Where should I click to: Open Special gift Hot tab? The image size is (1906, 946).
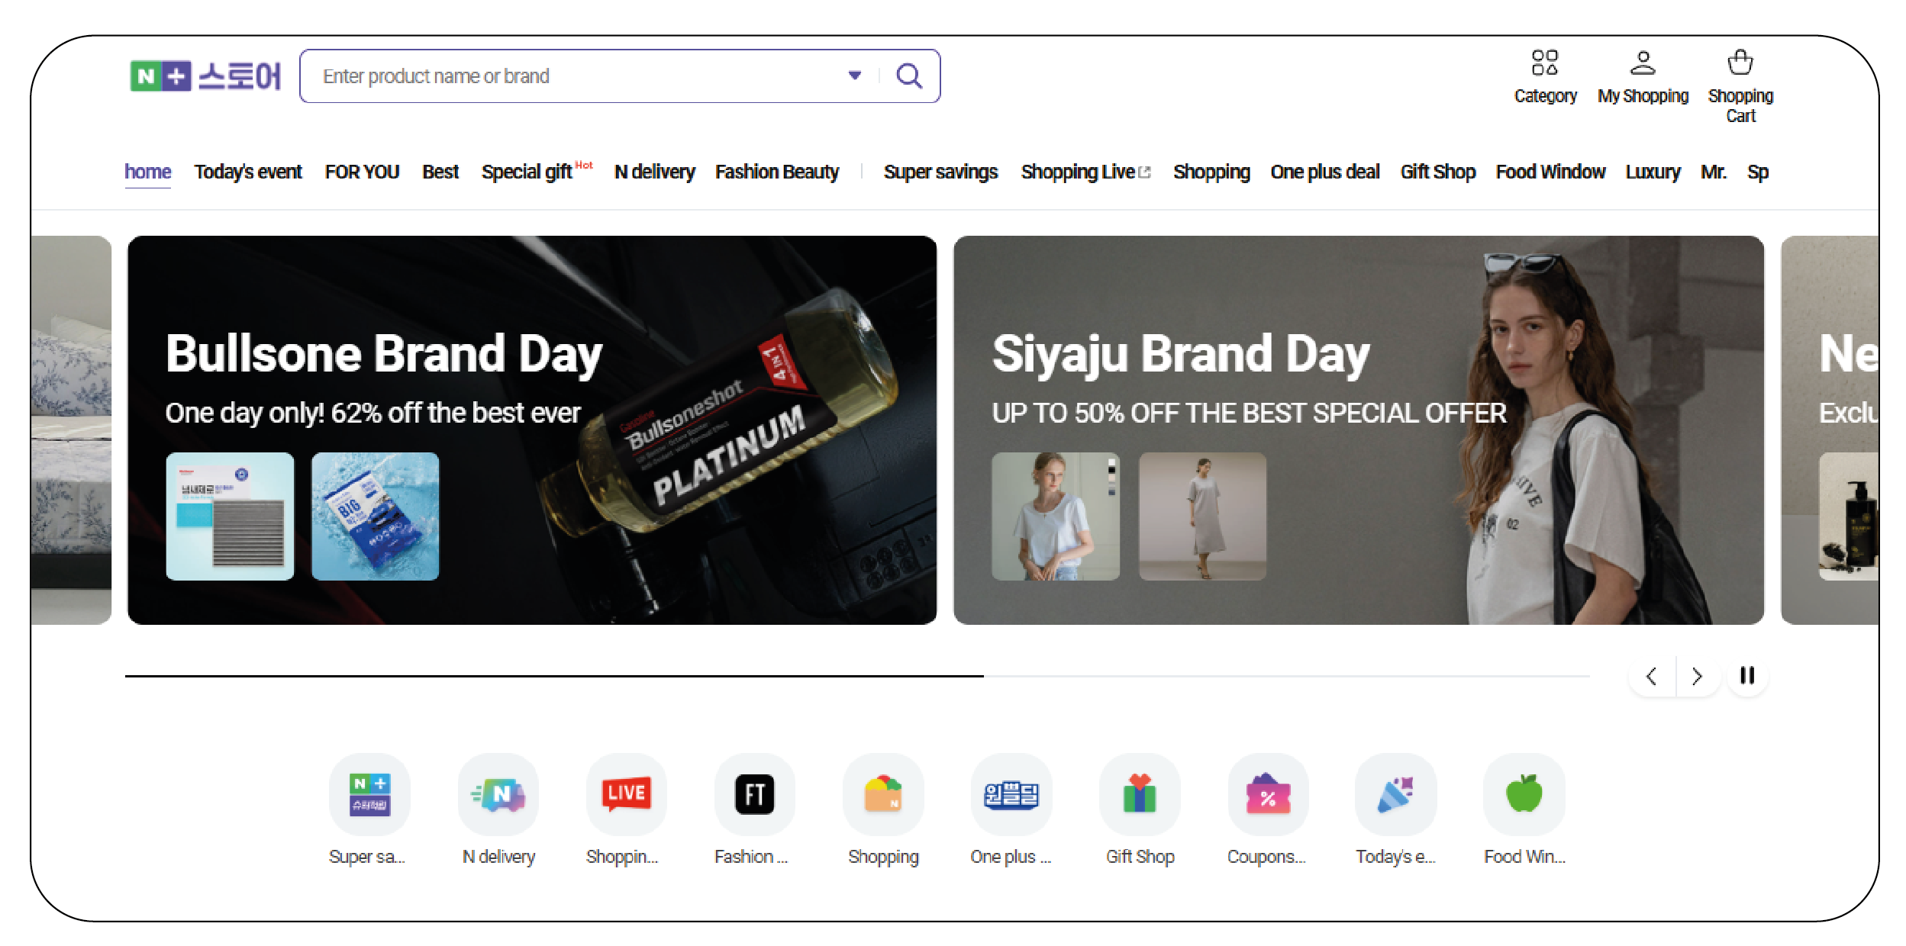click(x=537, y=172)
